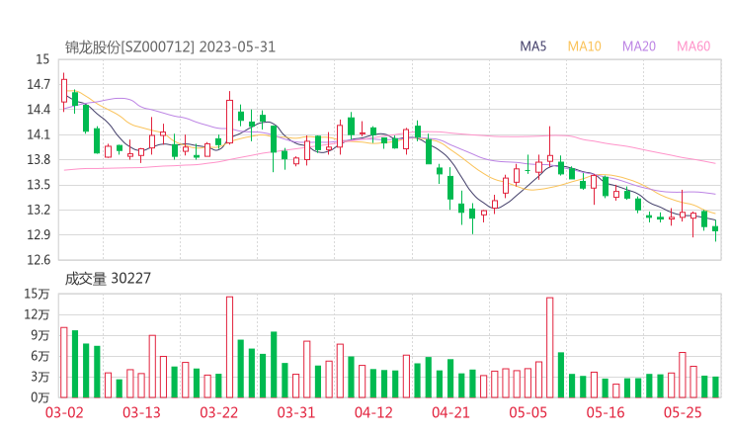
Task: Click the 03-31 date label
Action: coord(296,412)
